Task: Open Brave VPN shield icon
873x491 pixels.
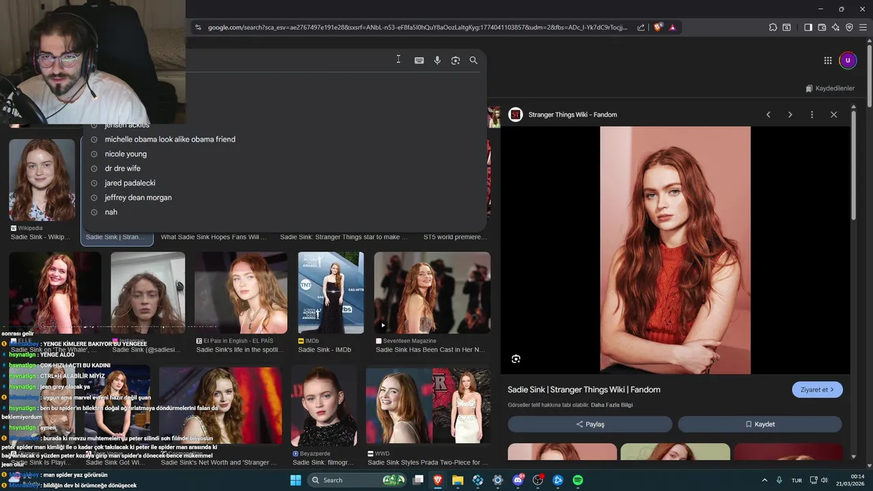Action: [849, 27]
